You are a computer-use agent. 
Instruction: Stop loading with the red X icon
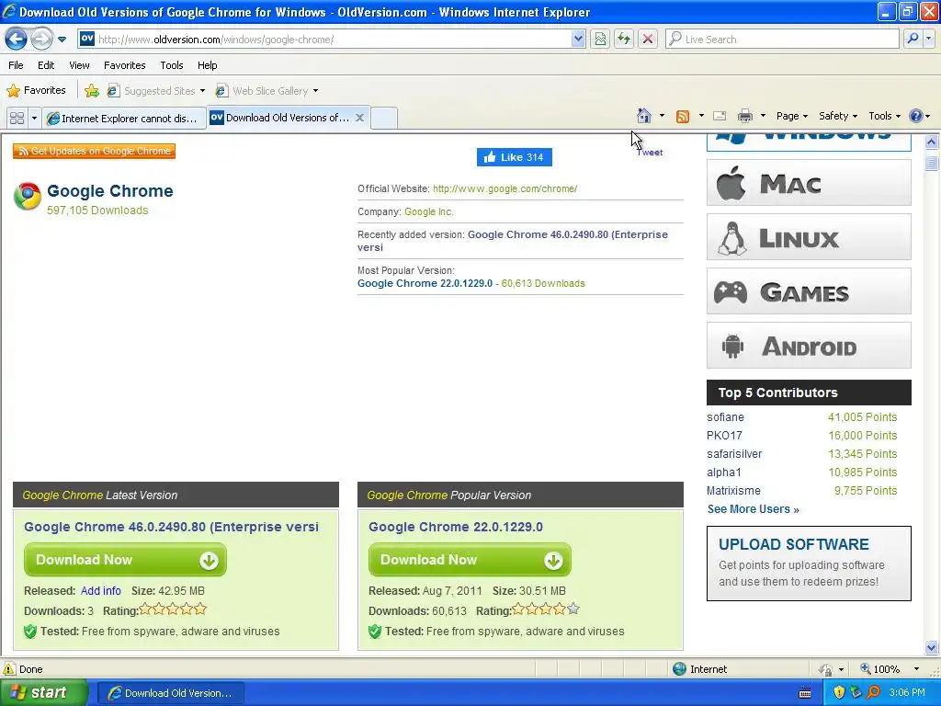(648, 40)
